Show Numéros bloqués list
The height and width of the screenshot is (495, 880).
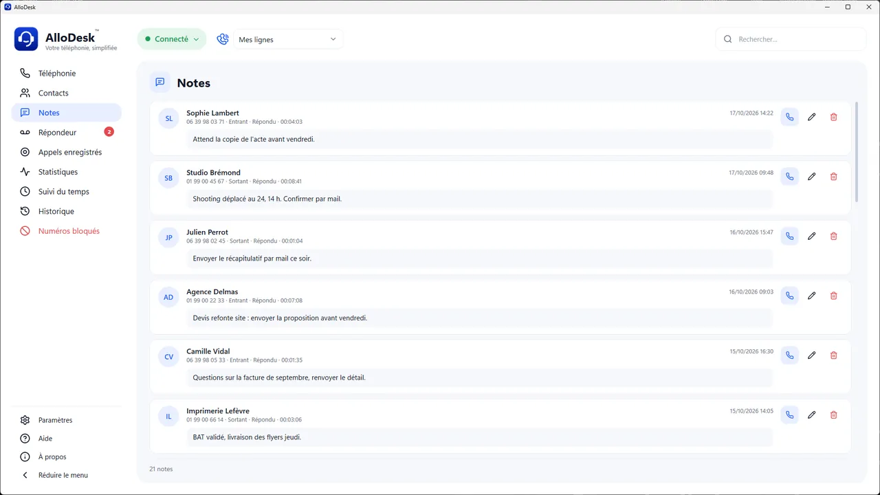tap(67, 231)
